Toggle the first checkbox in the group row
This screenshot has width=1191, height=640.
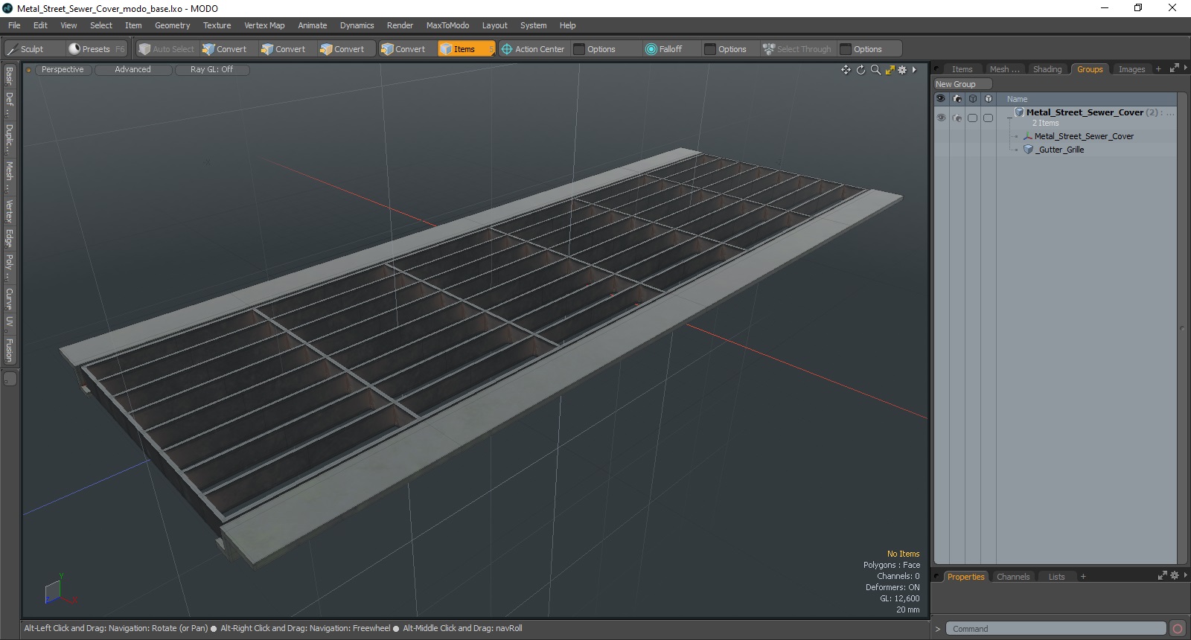[972, 118]
